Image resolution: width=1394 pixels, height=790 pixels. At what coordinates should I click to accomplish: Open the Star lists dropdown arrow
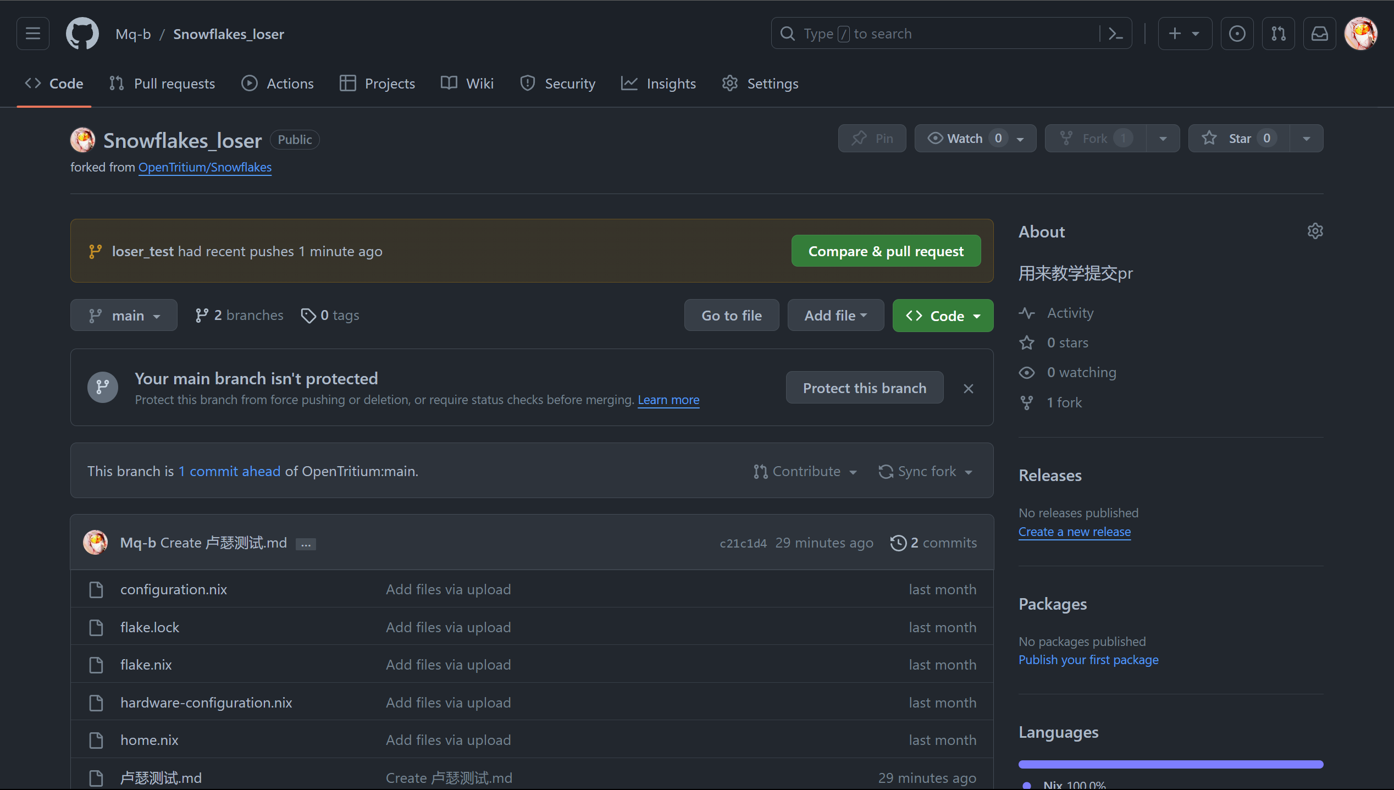(1307, 139)
